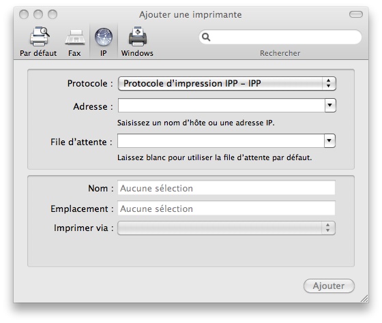Expand the Adresse combo box arrow
The image size is (382, 323).
[330, 106]
